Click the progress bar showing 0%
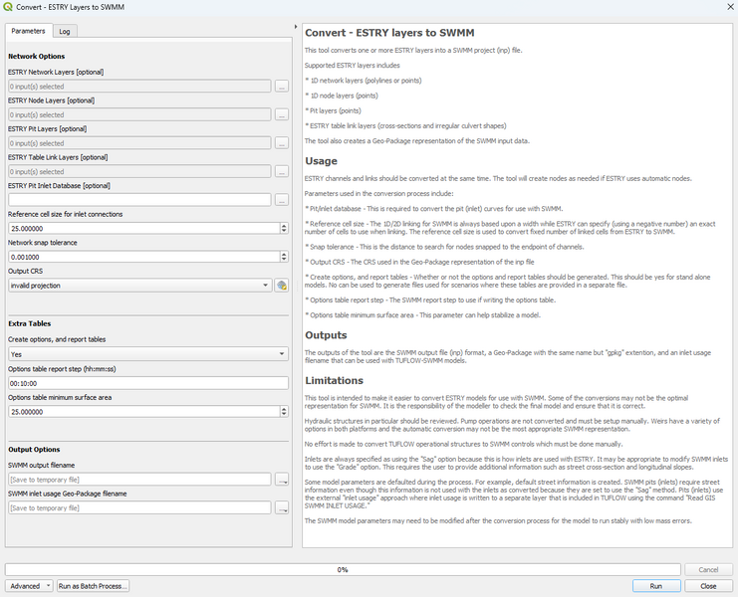Viewport: 738px width, 597px height. (342, 570)
